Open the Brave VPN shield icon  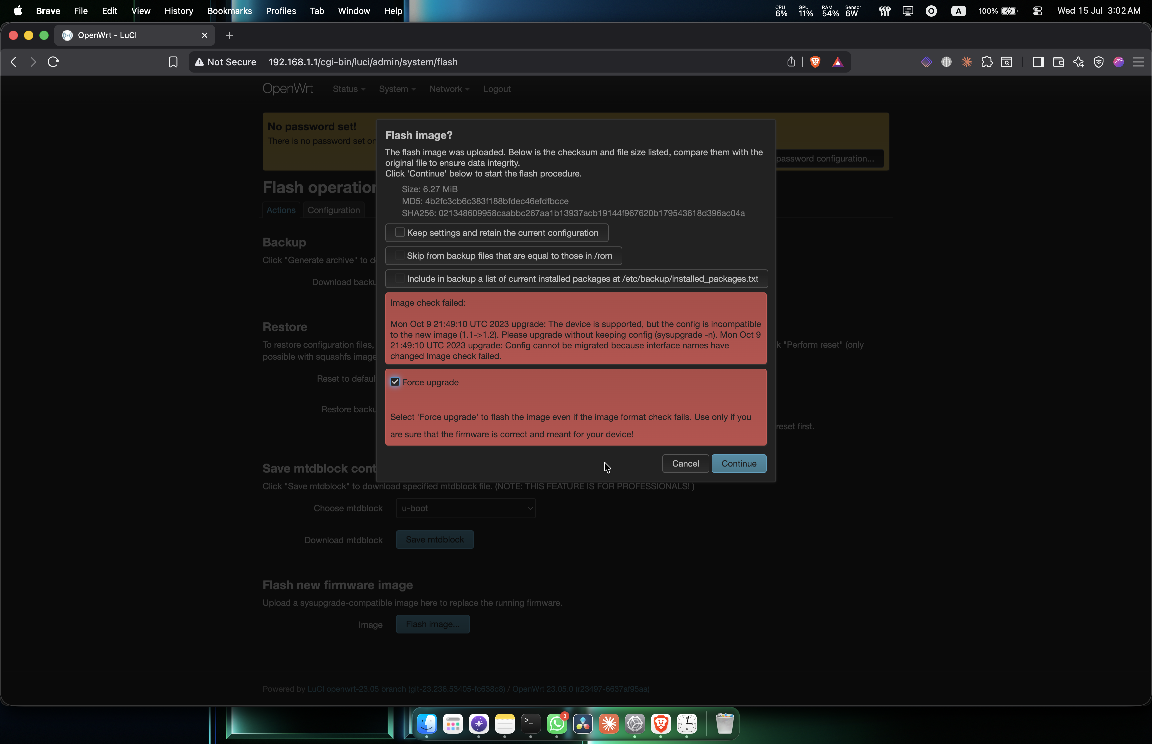pos(1098,62)
